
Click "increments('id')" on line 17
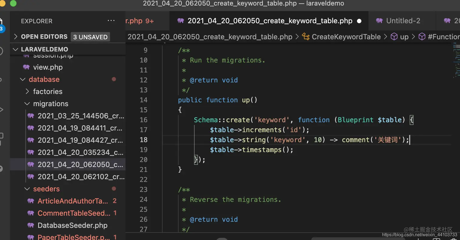click(274, 130)
